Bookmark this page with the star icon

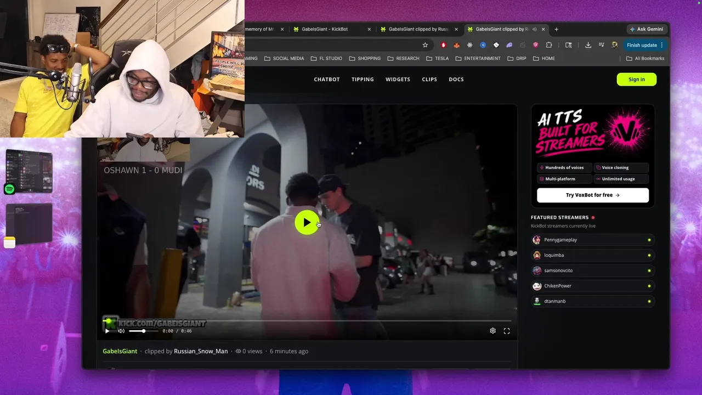pos(425,45)
